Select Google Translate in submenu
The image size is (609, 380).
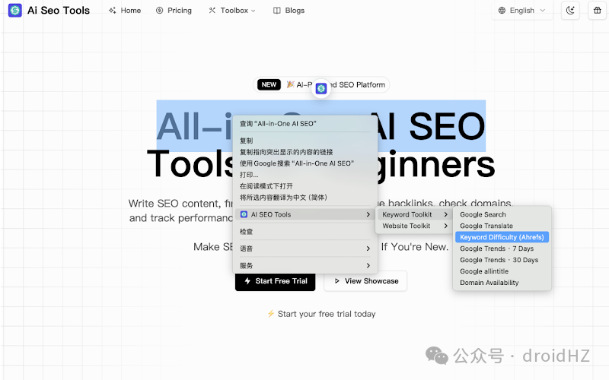tap(502, 226)
